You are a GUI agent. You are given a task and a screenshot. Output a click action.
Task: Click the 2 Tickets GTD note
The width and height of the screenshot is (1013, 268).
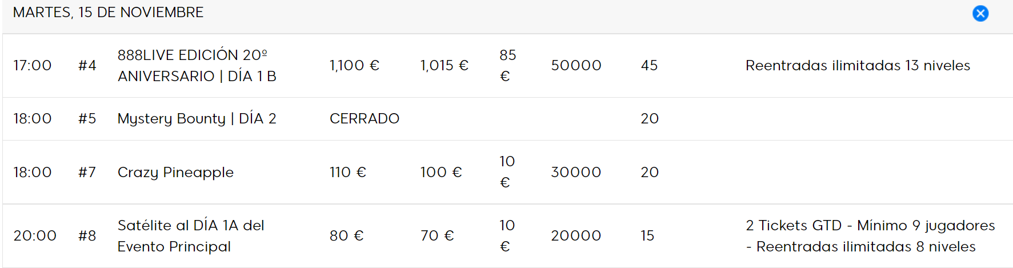(870, 236)
